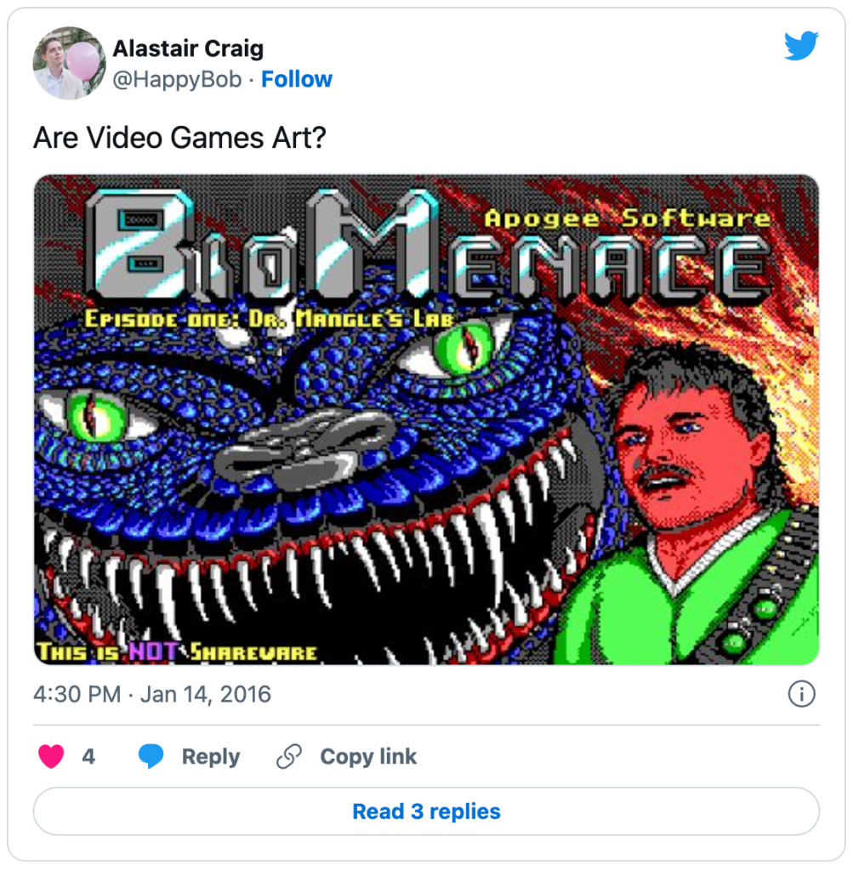Open the BioMenace title screen image
853x870 pixels.
click(426, 419)
